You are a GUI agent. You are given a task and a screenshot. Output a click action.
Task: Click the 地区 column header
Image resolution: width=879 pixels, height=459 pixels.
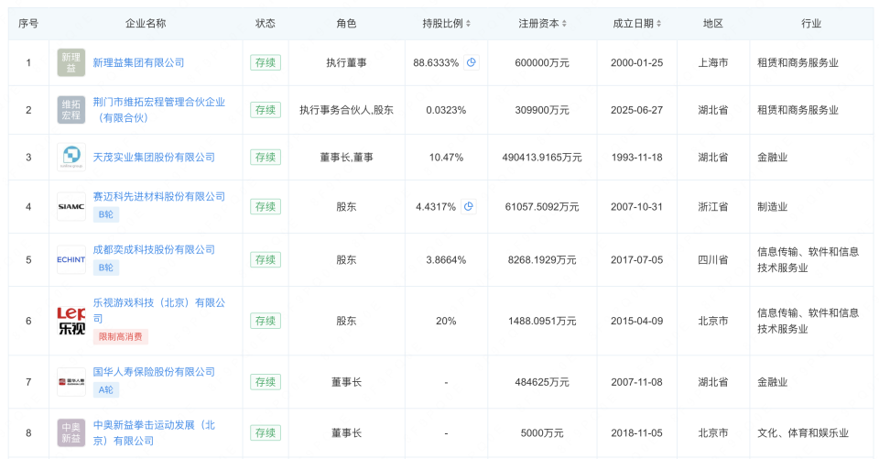713,24
